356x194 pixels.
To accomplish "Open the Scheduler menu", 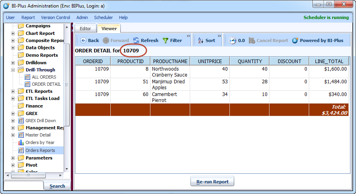I will point(103,17).
